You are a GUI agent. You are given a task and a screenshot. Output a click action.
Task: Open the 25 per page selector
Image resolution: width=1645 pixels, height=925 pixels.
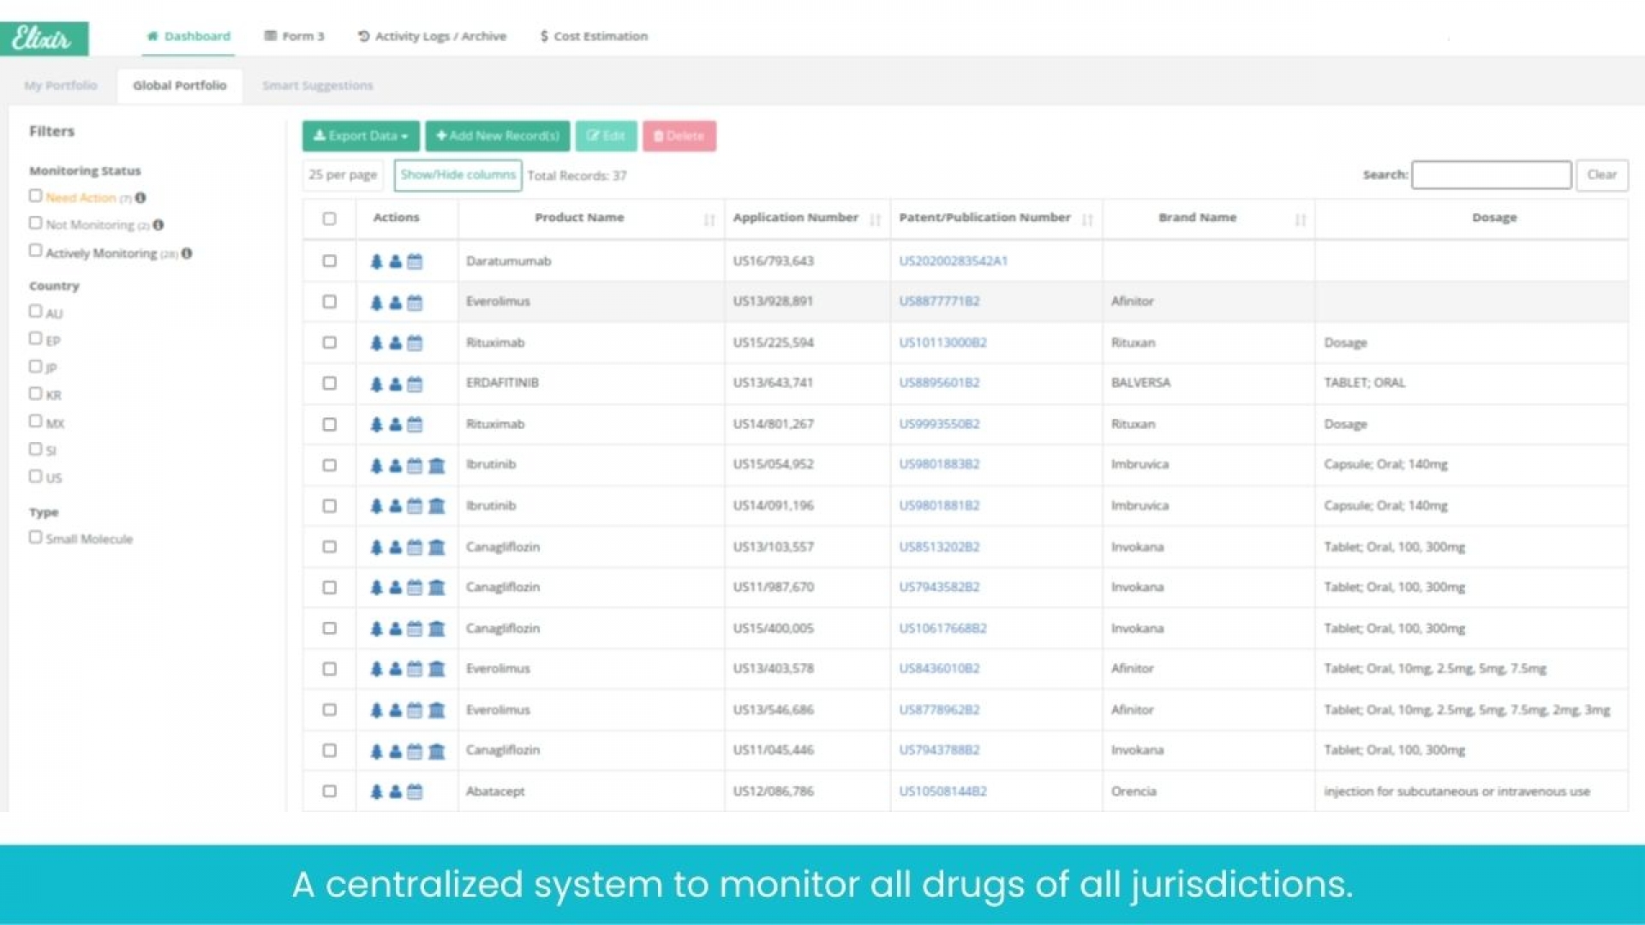click(x=343, y=175)
